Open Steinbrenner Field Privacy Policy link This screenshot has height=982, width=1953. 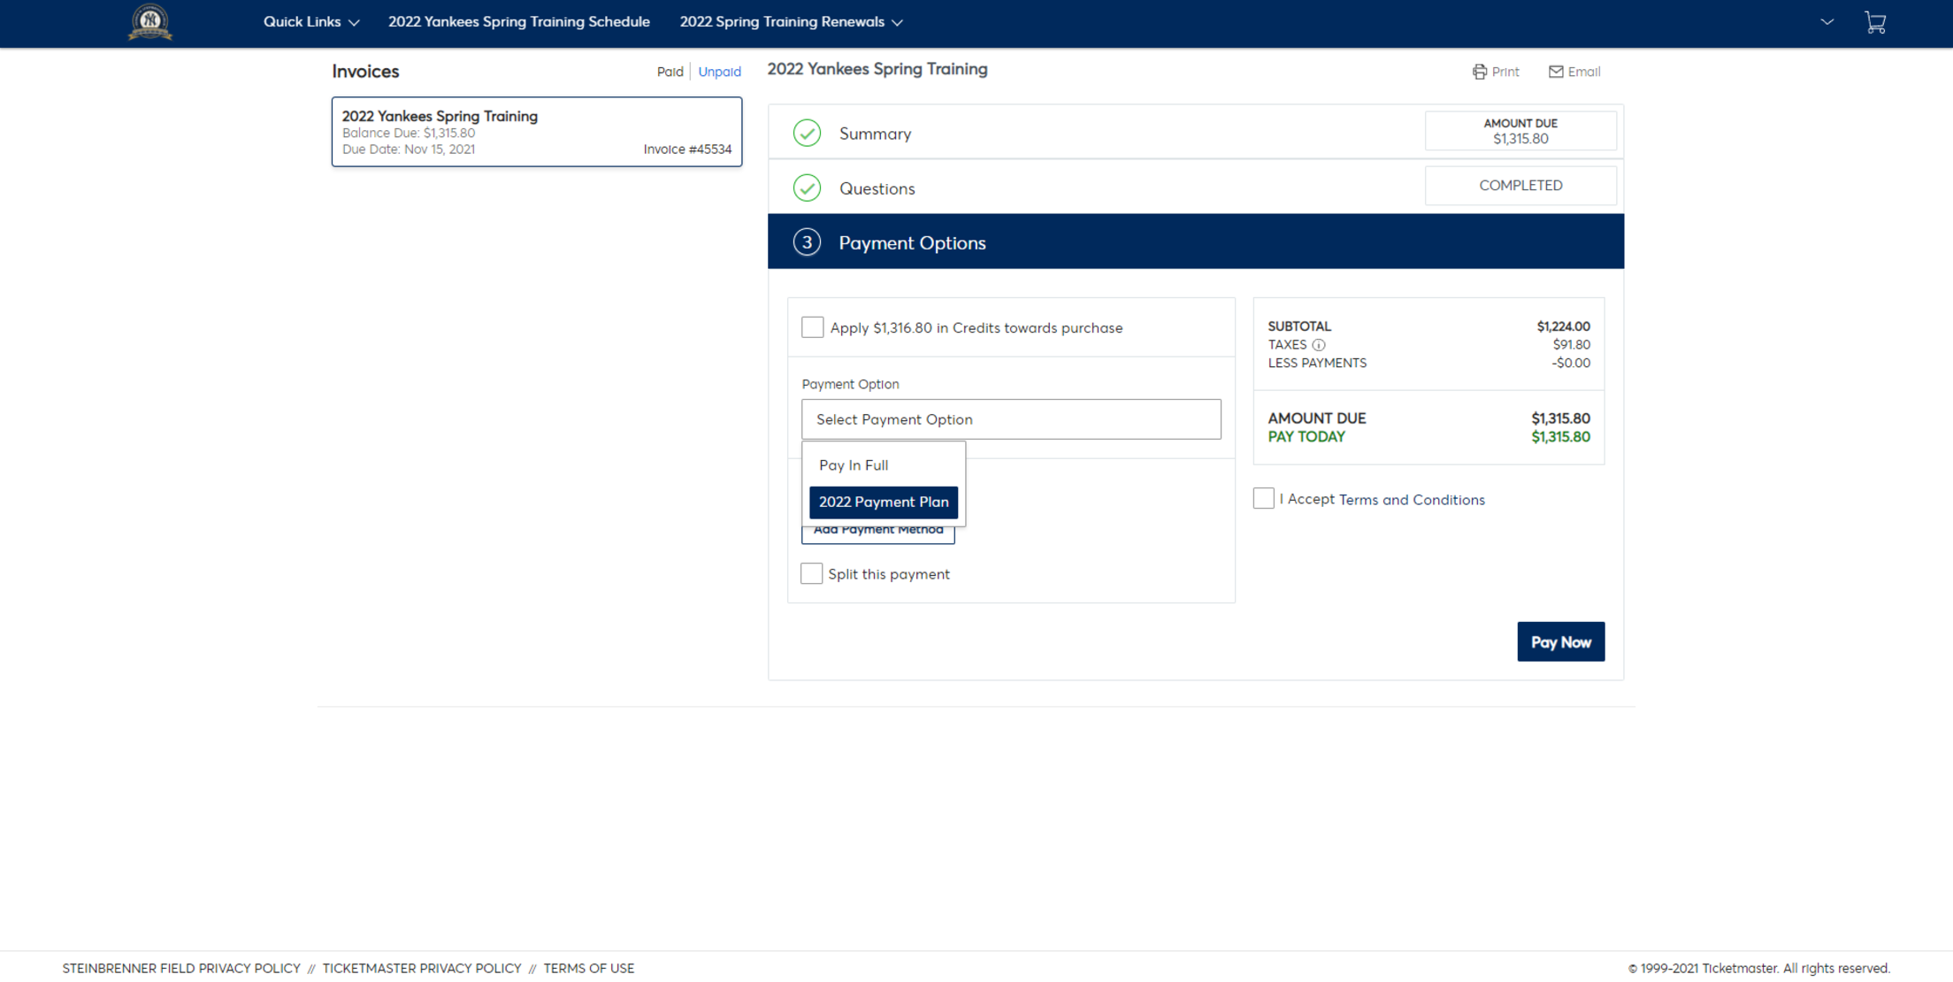click(181, 968)
